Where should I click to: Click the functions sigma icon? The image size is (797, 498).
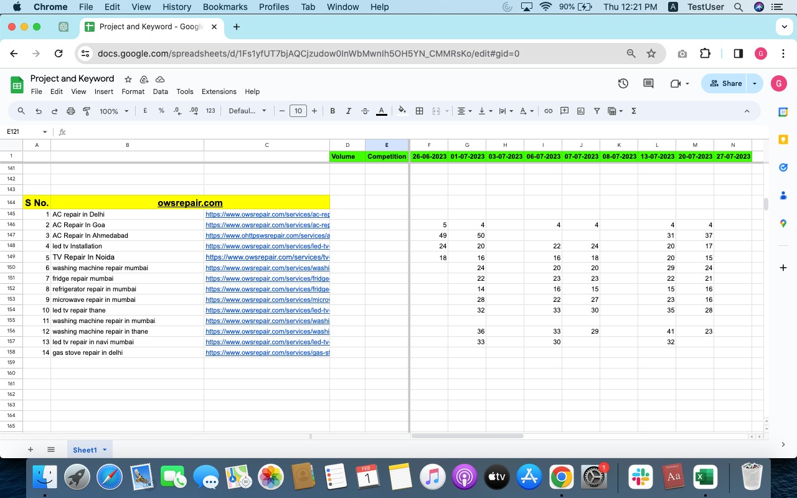click(634, 111)
